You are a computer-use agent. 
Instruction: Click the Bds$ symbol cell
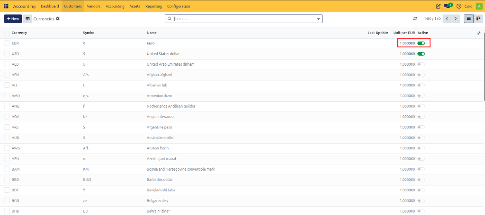87,180
